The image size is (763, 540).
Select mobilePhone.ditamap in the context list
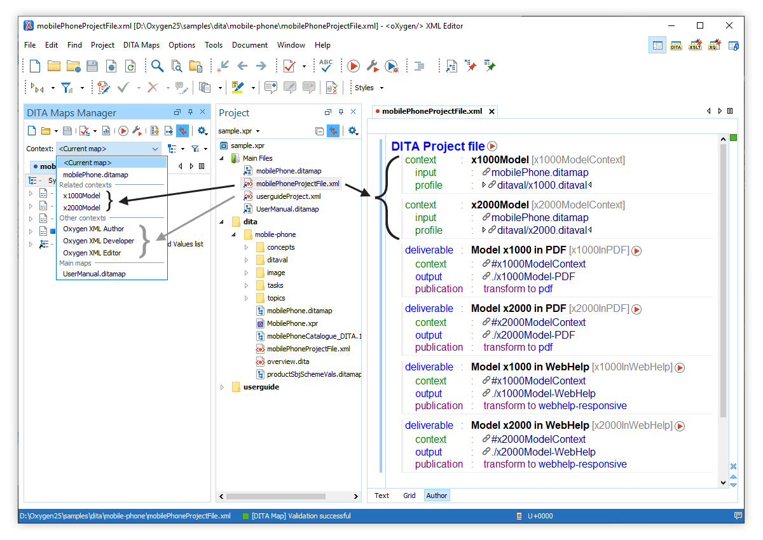[x=95, y=175]
